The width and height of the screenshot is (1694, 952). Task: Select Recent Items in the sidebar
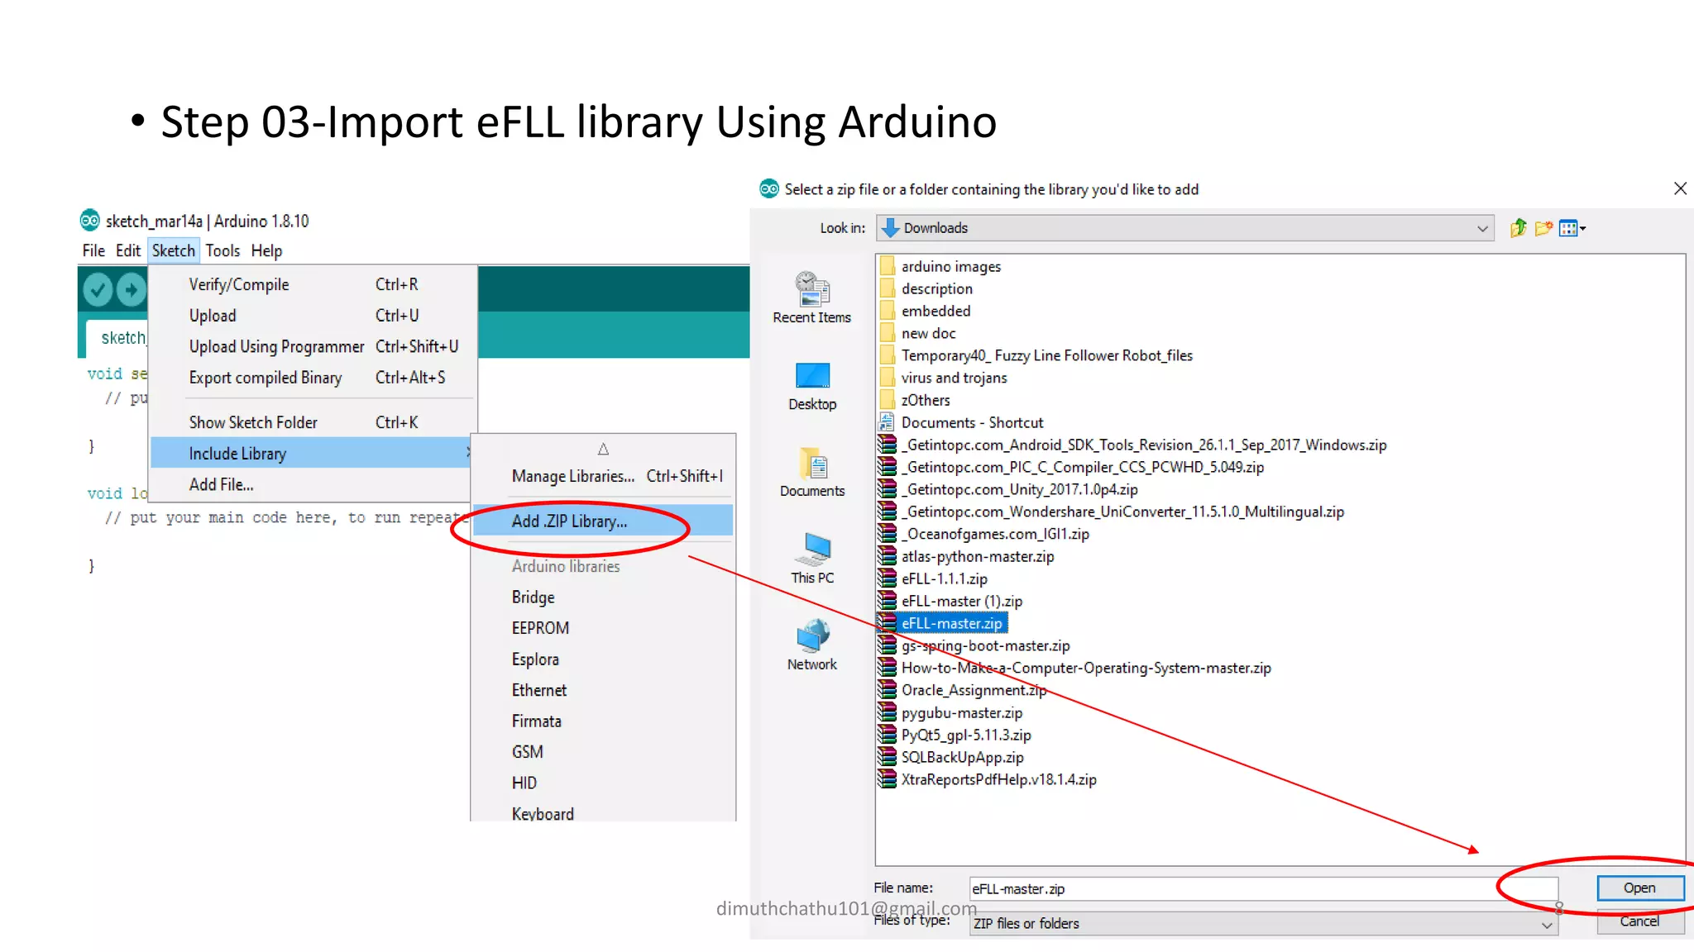pyautogui.click(x=811, y=297)
